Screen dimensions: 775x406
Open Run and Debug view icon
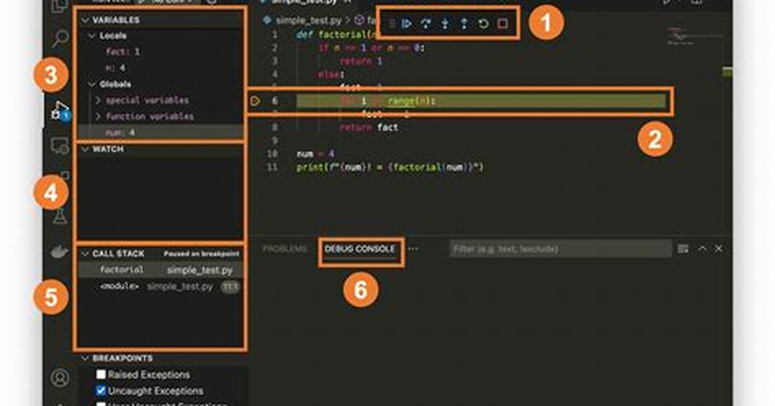pos(60,111)
